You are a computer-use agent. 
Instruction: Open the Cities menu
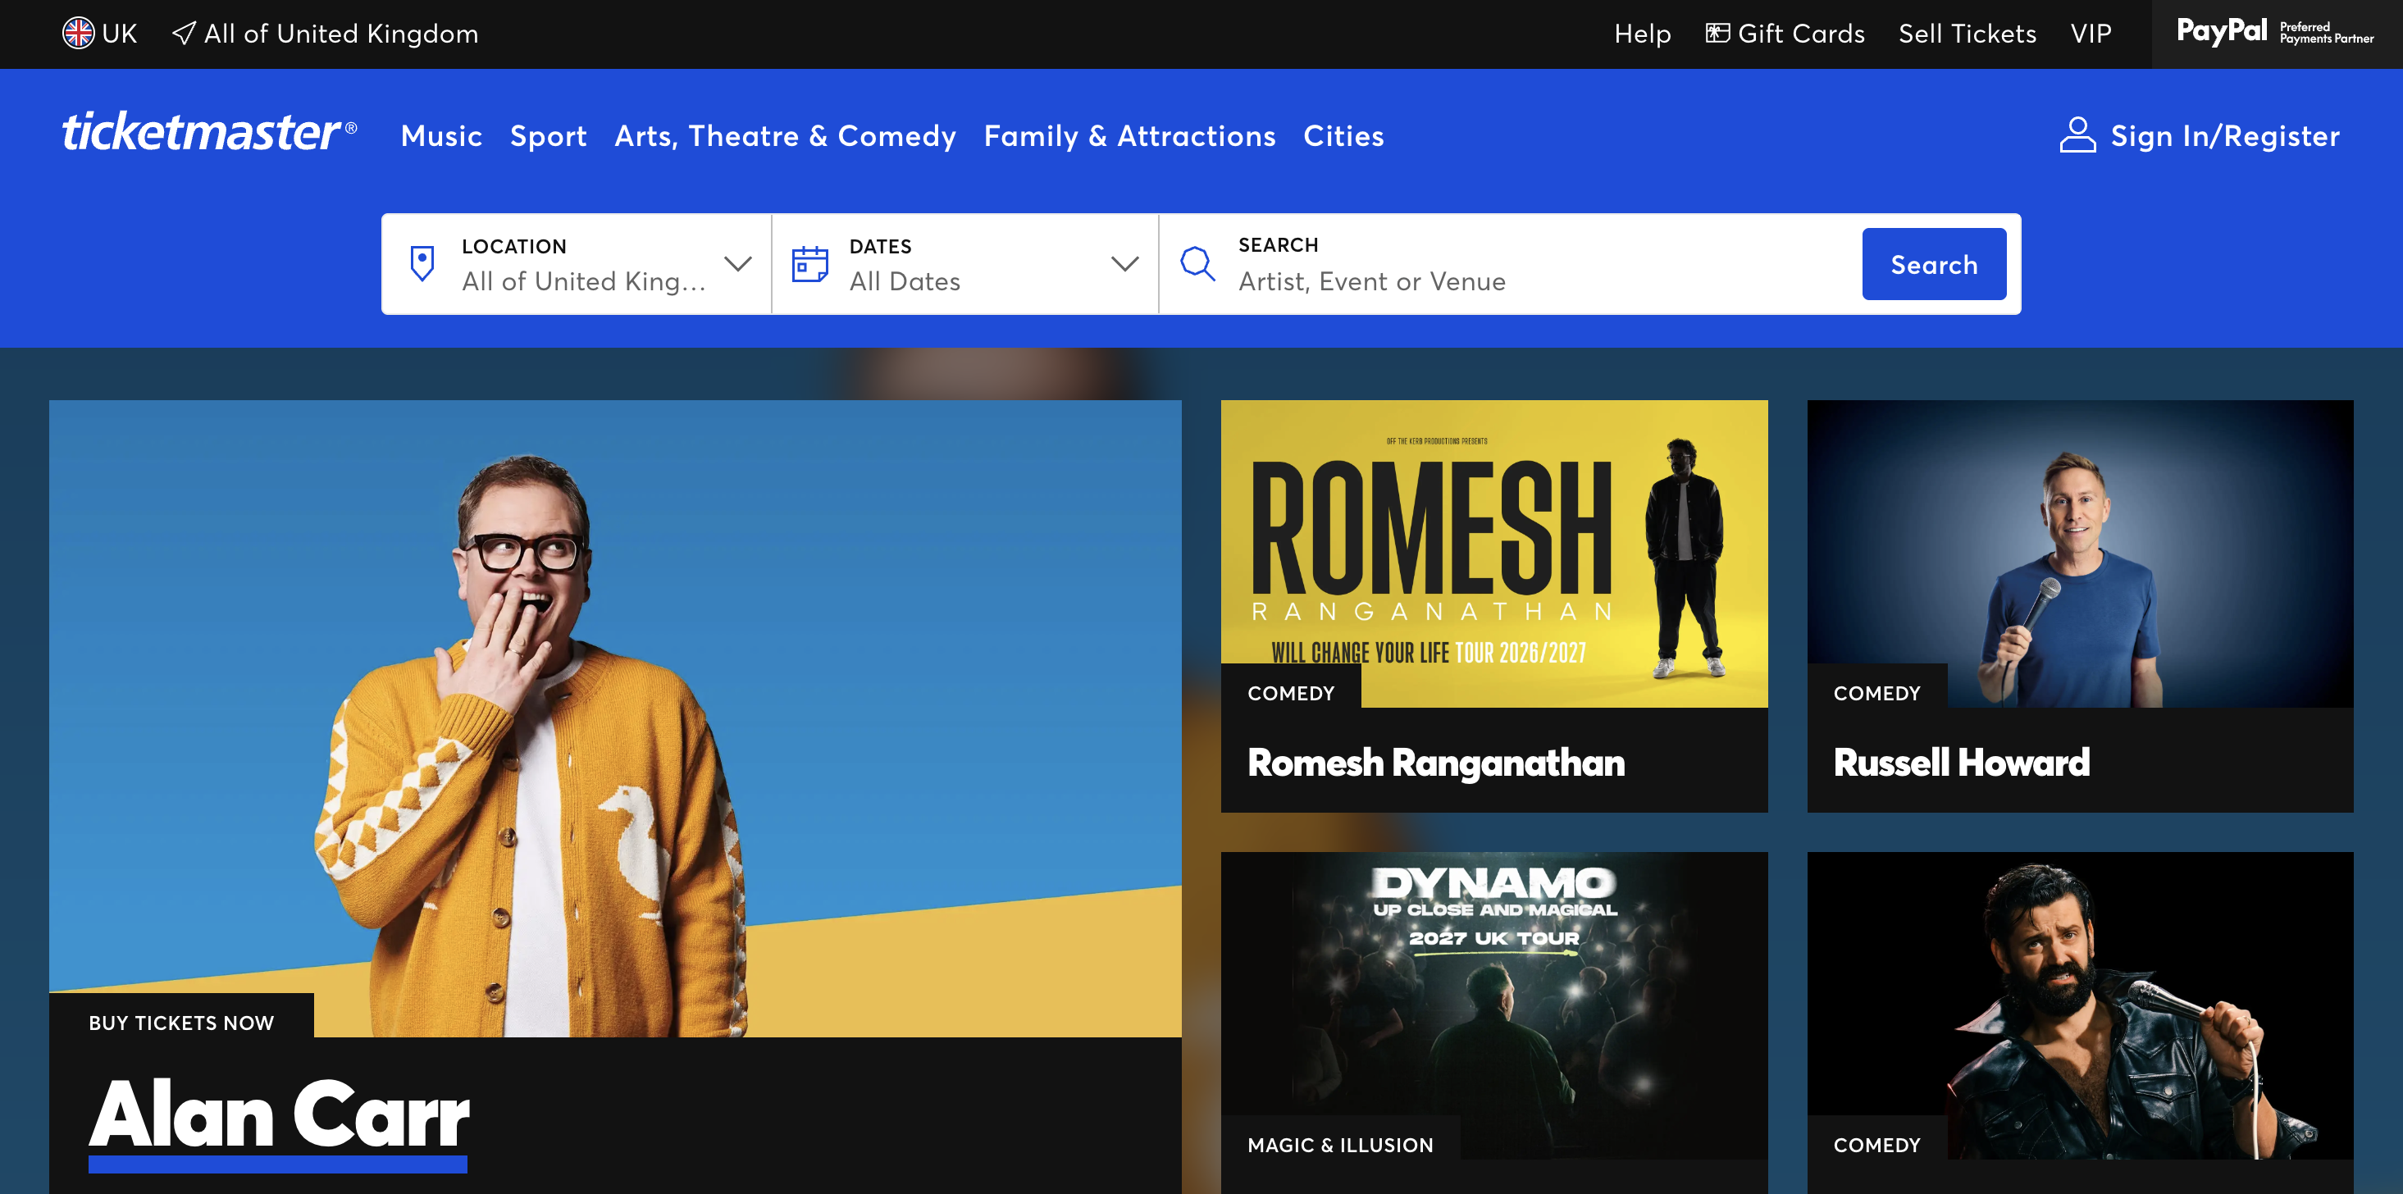pyautogui.click(x=1343, y=136)
